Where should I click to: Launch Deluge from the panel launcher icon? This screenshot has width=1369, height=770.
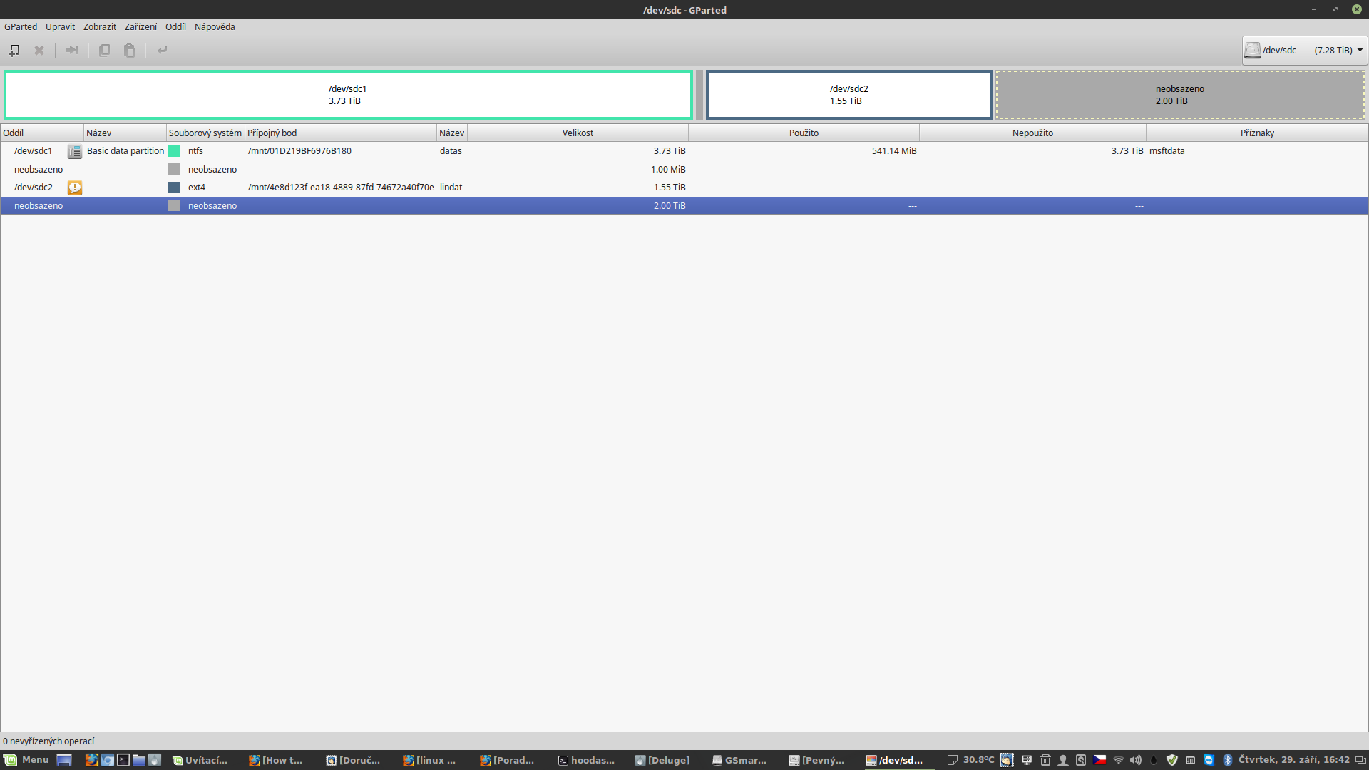(155, 760)
